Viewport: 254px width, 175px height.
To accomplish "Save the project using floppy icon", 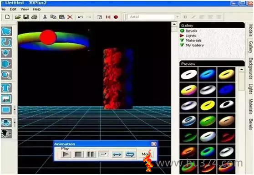I will point(26,17).
